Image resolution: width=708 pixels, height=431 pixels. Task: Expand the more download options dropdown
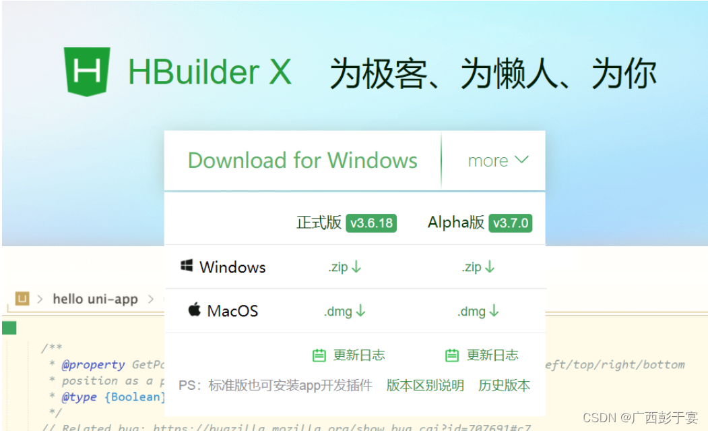coord(498,161)
